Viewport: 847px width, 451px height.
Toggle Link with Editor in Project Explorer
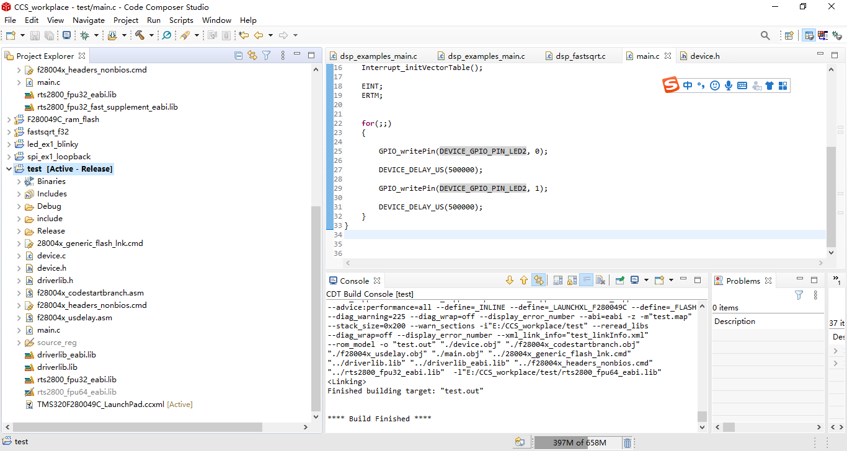pyautogui.click(x=252, y=55)
